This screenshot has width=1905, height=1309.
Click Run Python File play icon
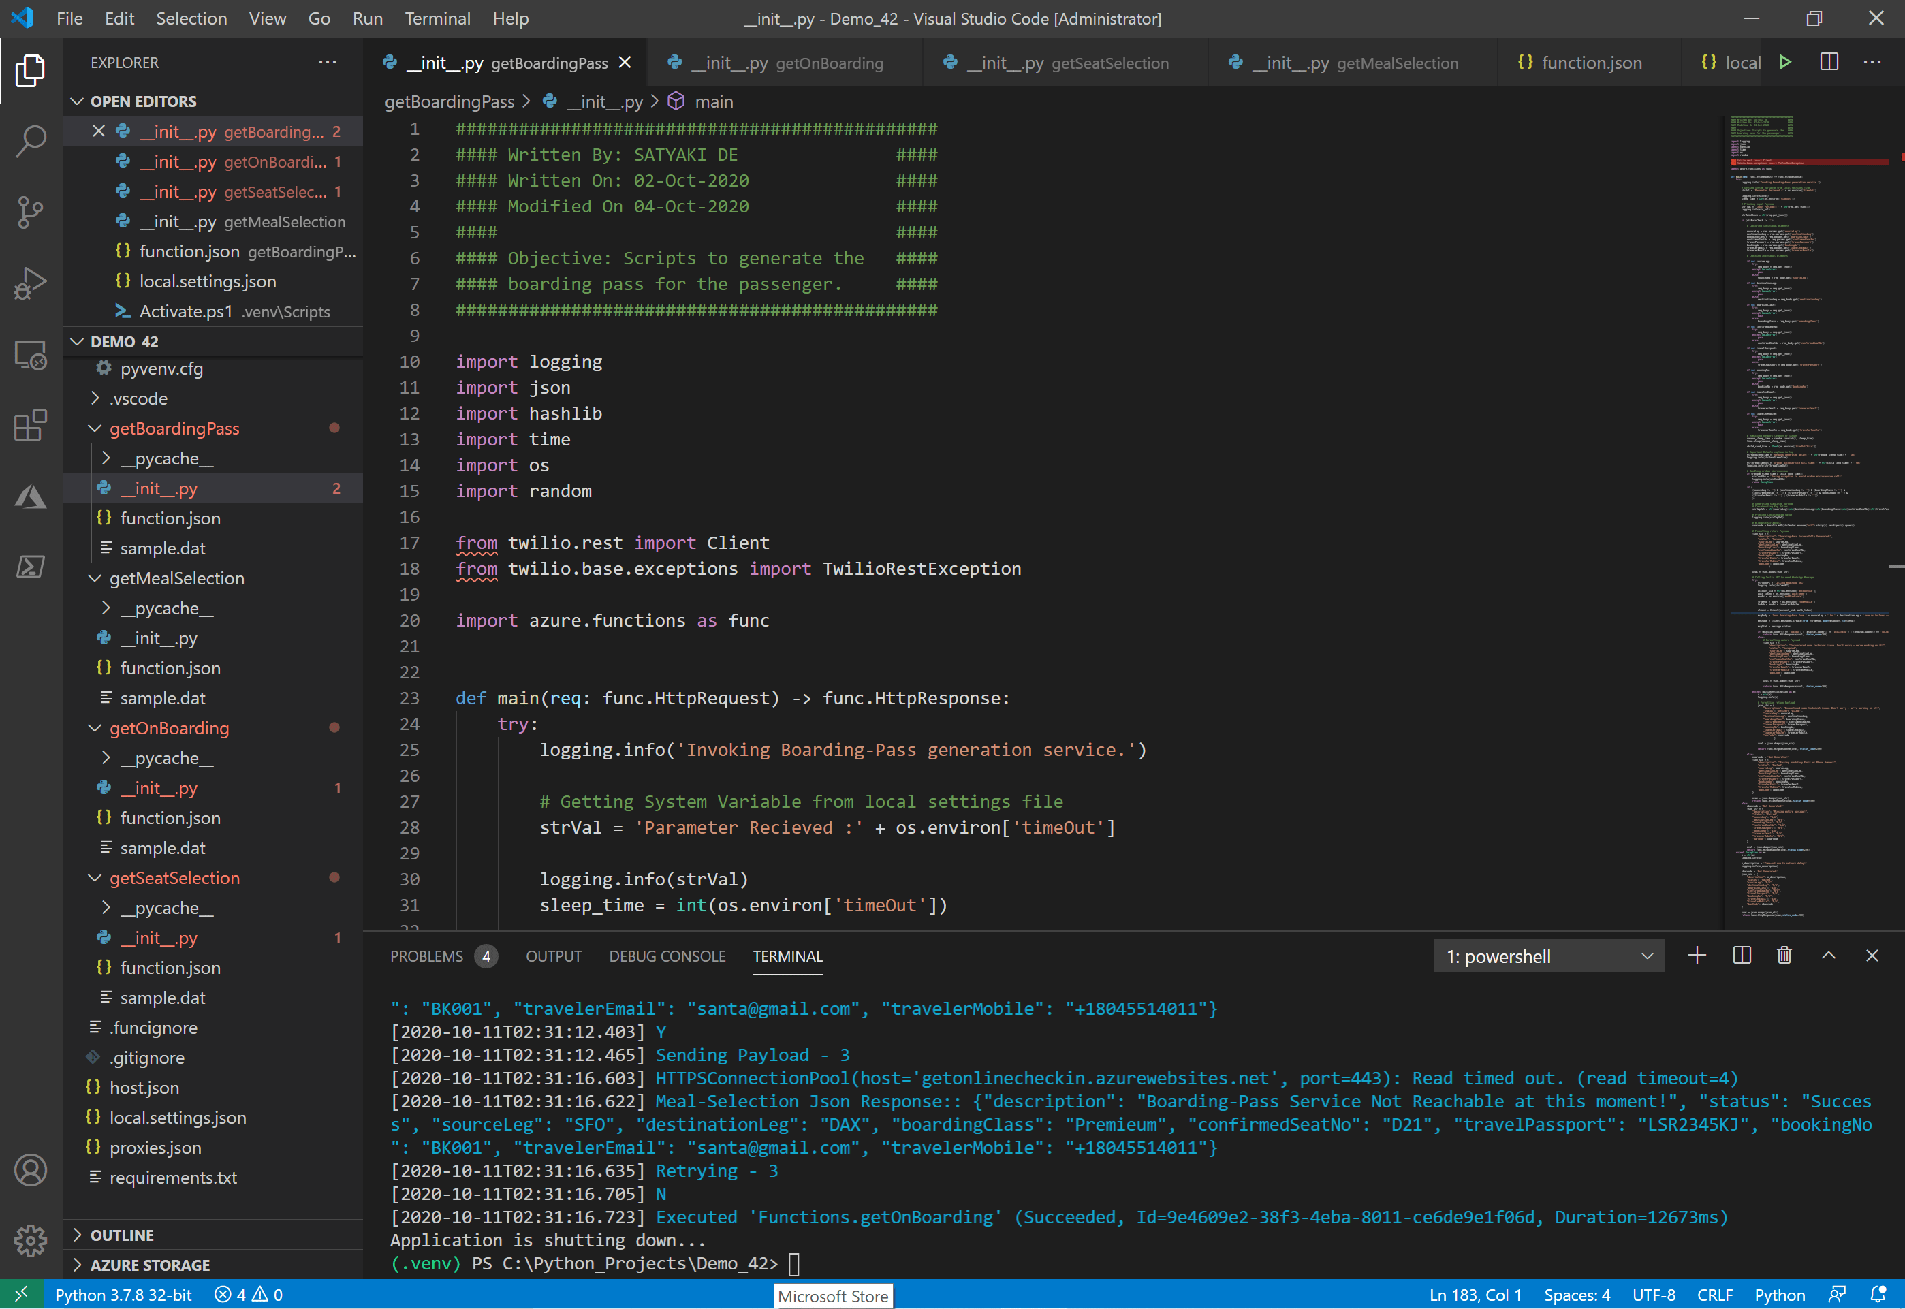click(x=1784, y=63)
